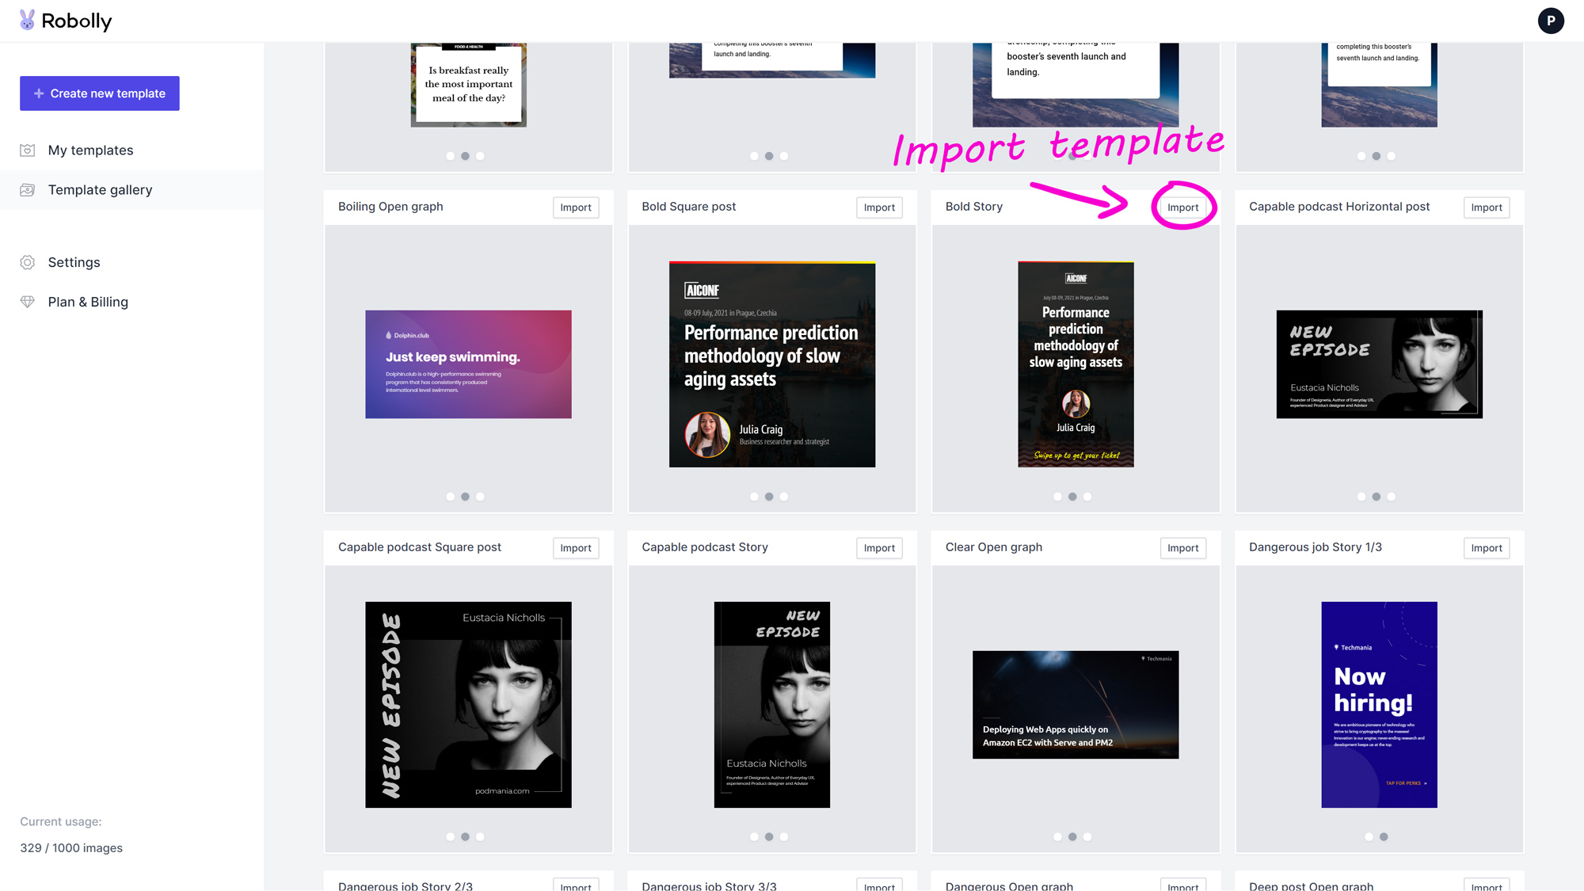Click the Settings gear icon
This screenshot has height=891, width=1584.
(28, 262)
